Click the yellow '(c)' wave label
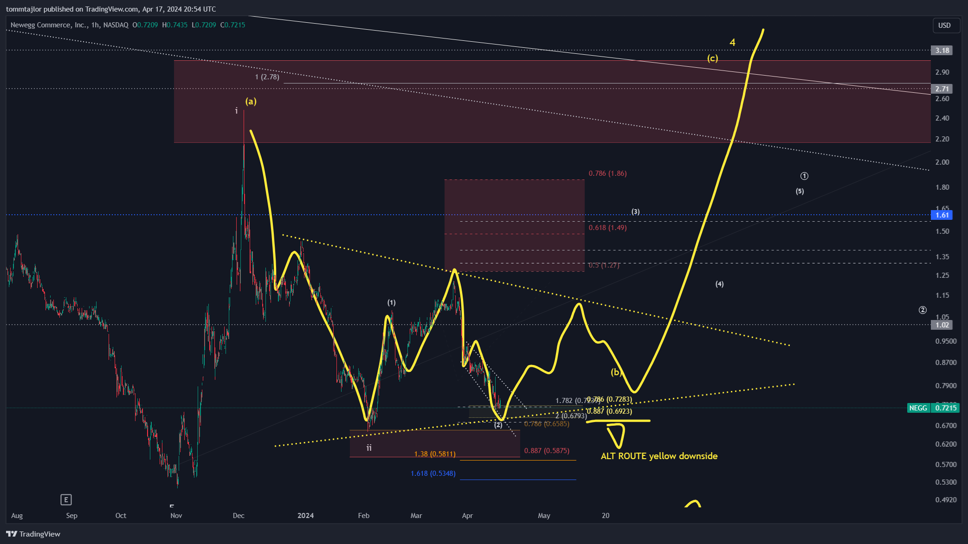Screen dimensions: 968x544 tap(712, 58)
